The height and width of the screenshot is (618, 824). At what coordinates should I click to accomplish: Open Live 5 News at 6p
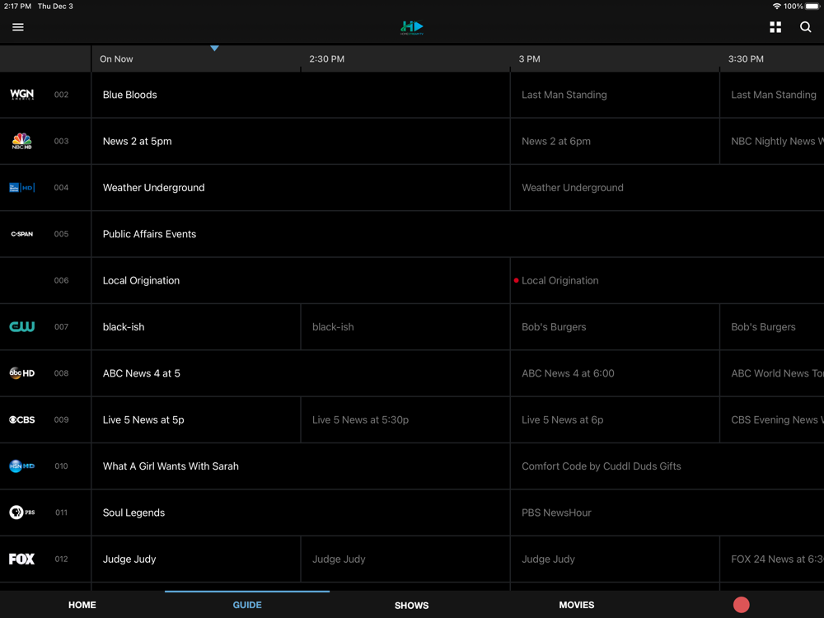(615, 419)
